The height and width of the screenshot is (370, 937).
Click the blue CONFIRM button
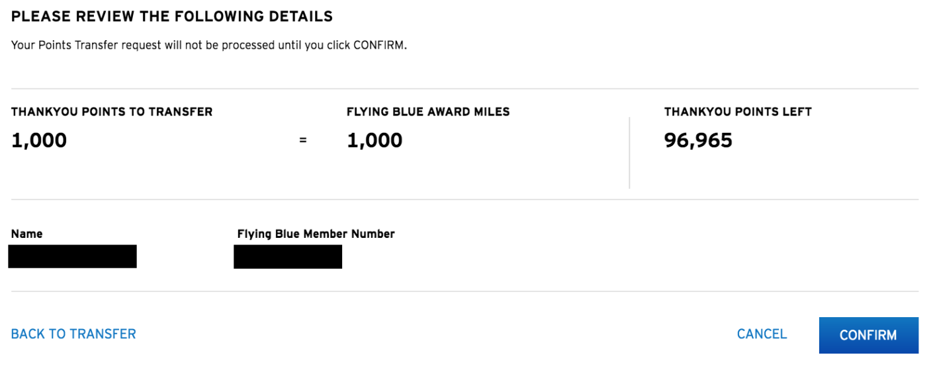pos(868,335)
